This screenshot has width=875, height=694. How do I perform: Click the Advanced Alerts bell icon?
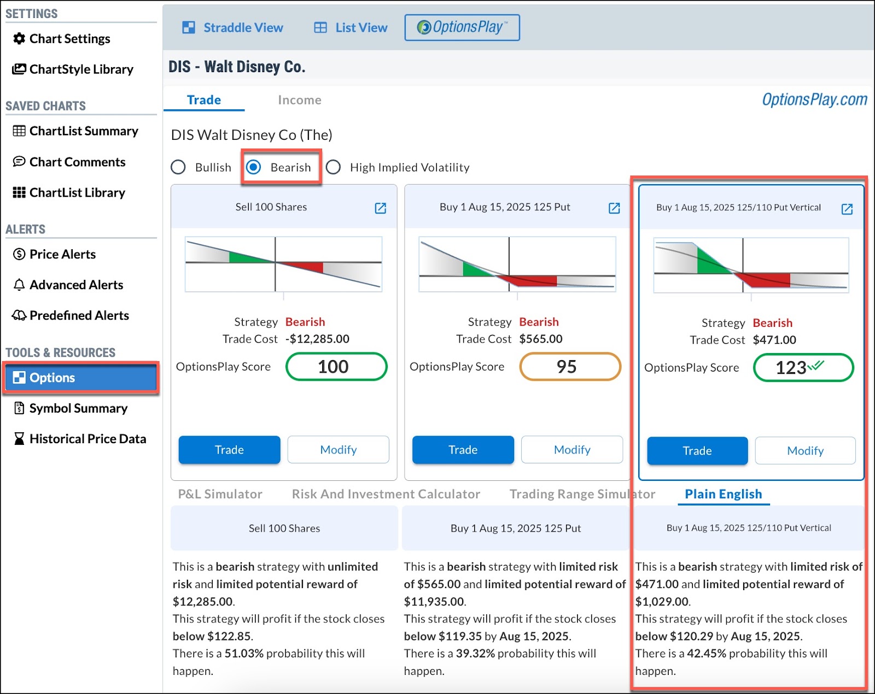point(19,285)
